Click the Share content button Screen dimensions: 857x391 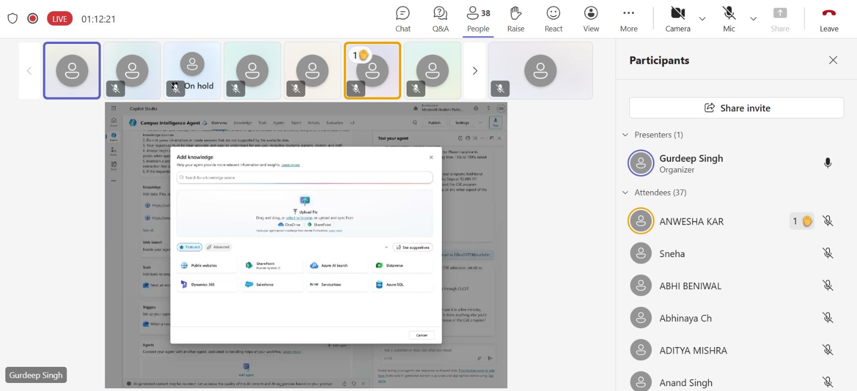[x=780, y=19]
